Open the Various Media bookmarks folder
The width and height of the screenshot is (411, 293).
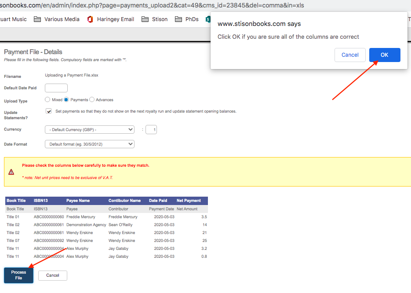coord(57,19)
